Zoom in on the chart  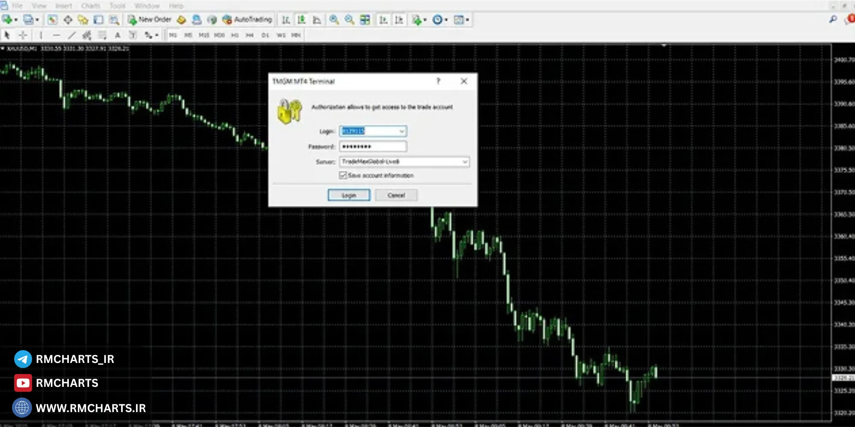334,20
